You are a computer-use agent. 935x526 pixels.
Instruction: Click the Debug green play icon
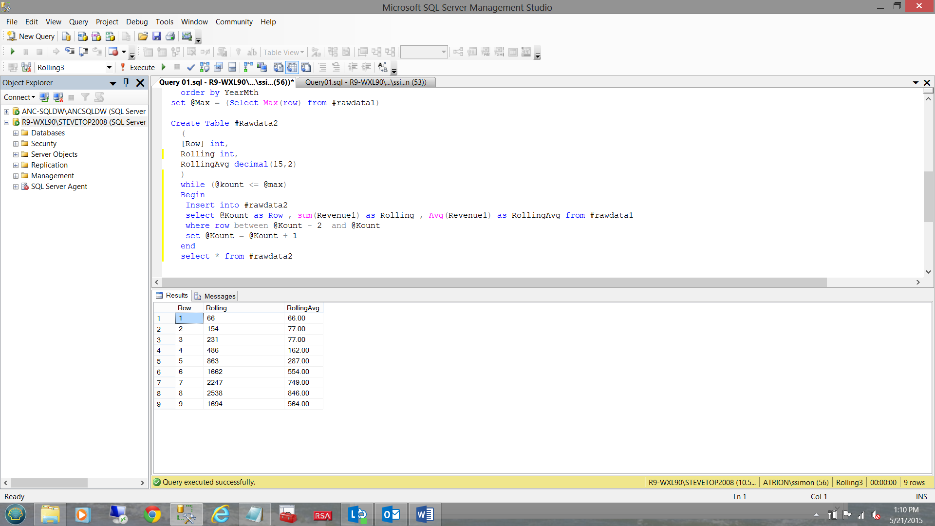(164, 67)
